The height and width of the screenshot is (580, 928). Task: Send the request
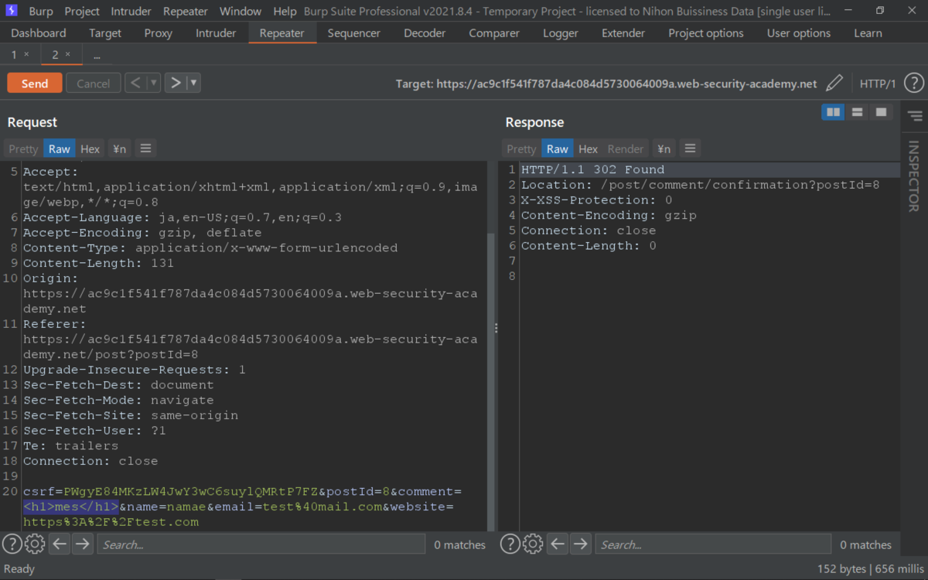coord(35,83)
